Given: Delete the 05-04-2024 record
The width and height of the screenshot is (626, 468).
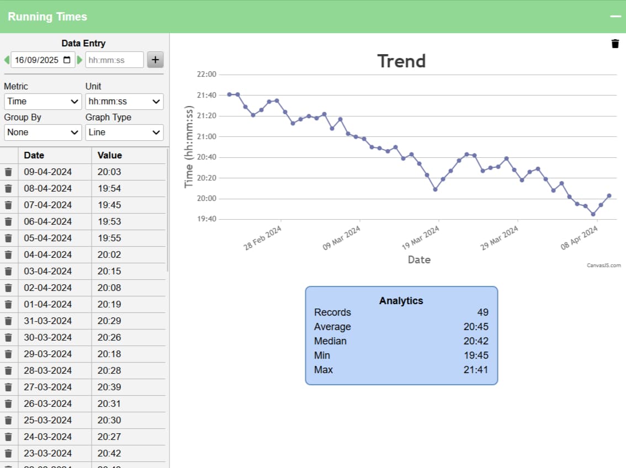Looking at the screenshot, I should coord(8,238).
